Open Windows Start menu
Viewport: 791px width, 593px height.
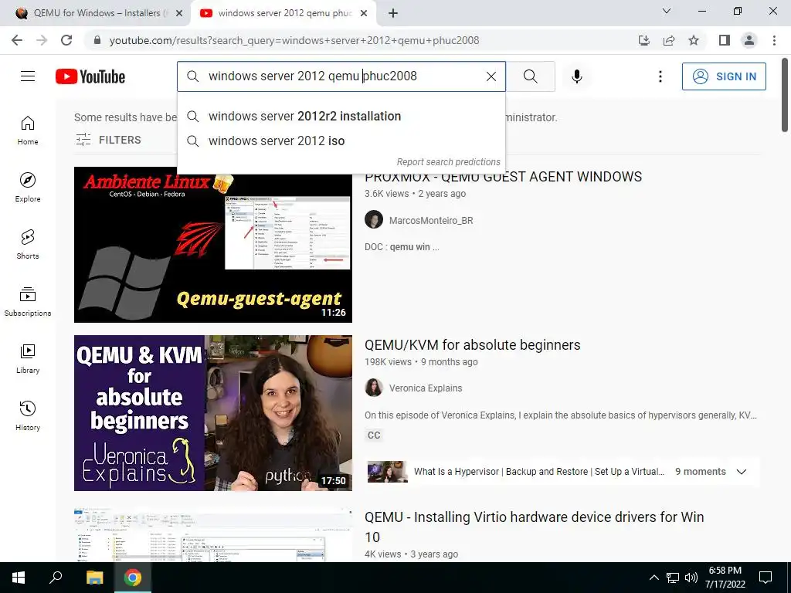[19, 578]
